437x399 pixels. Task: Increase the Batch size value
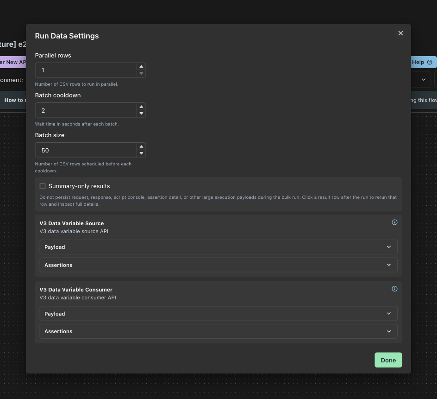point(141,146)
